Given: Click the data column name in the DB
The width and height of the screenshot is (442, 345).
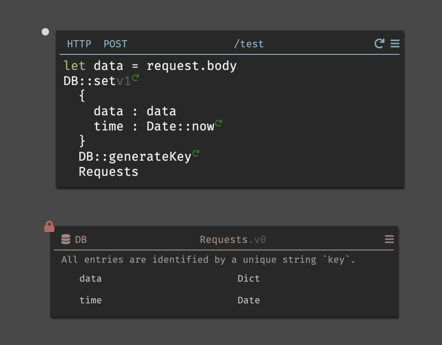Looking at the screenshot, I should (x=90, y=278).
